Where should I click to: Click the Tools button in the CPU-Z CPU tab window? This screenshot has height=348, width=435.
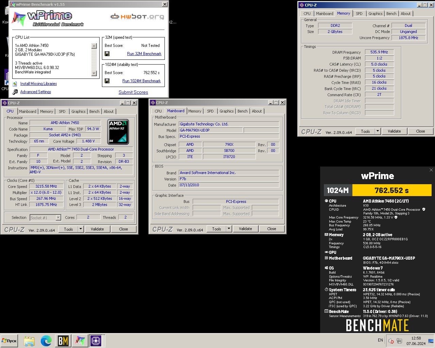click(68, 229)
